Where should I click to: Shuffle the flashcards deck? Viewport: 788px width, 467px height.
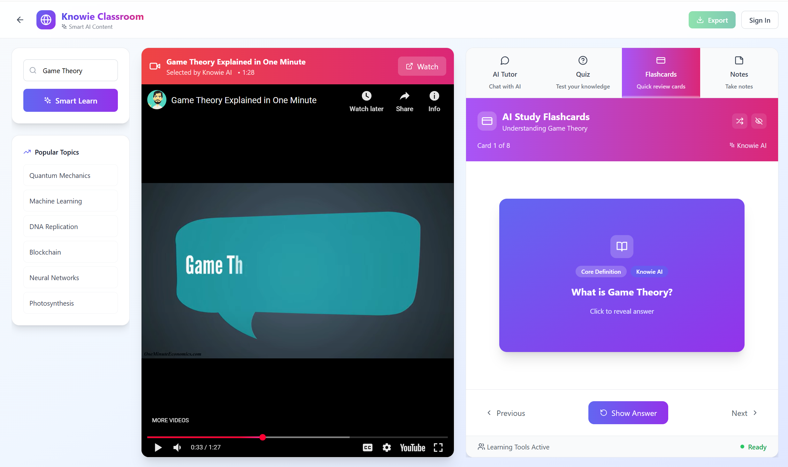coord(740,121)
